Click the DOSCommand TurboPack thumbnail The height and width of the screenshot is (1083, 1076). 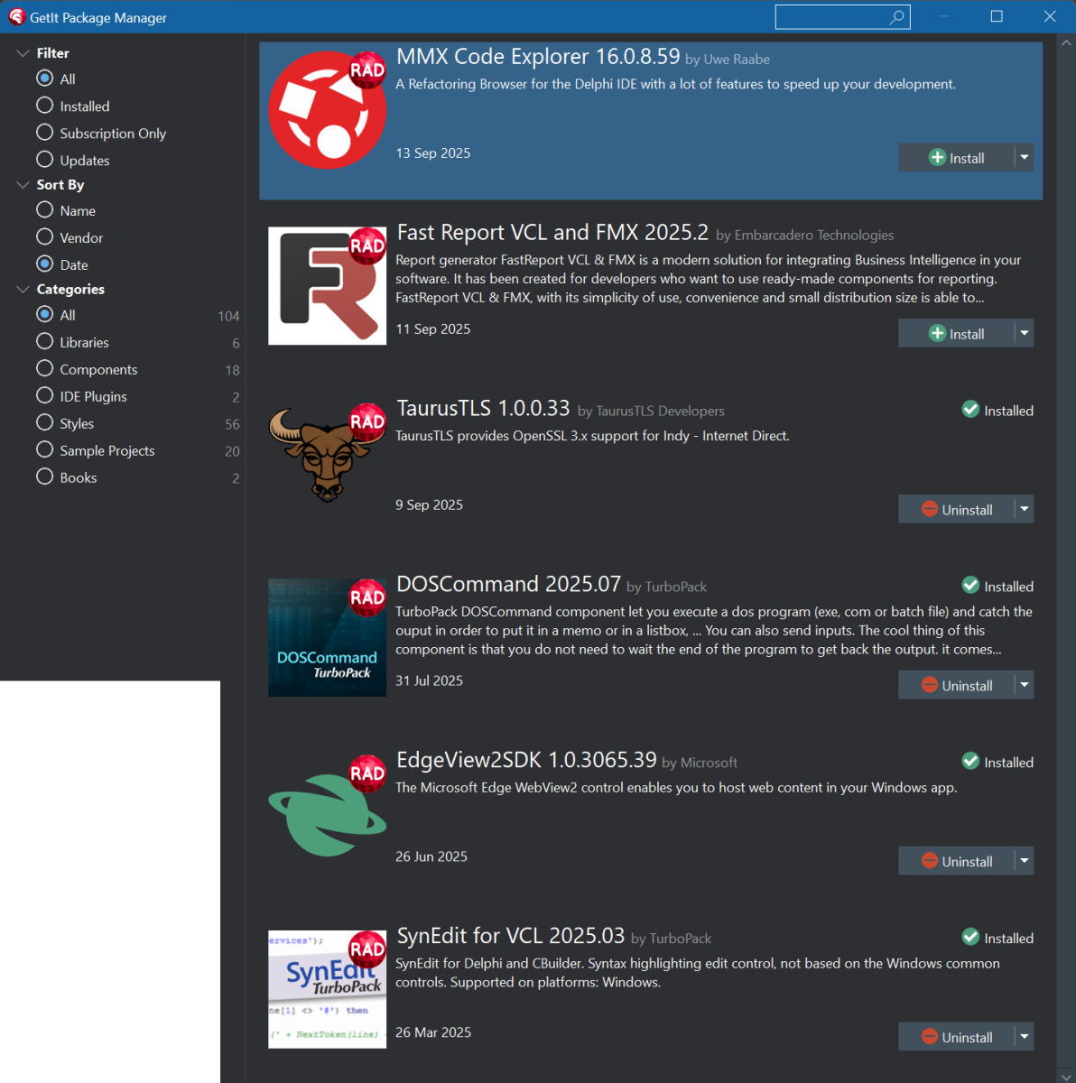[x=328, y=638]
